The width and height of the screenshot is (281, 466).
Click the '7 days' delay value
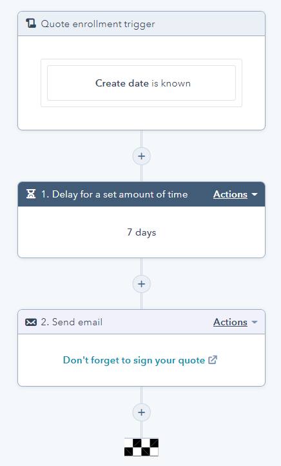(142, 232)
